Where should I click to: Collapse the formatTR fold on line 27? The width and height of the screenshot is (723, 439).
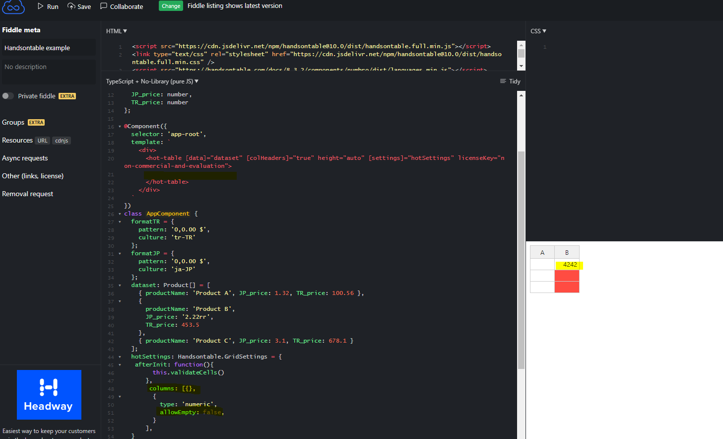120,222
